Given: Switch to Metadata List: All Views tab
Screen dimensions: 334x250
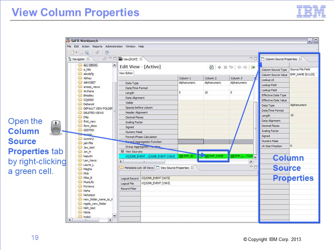Looking at the screenshot, I should (x=137, y=168).
